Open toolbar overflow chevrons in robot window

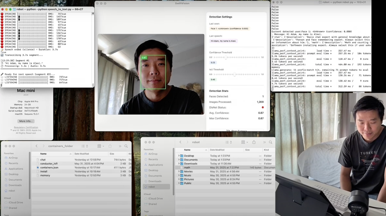click(264, 142)
